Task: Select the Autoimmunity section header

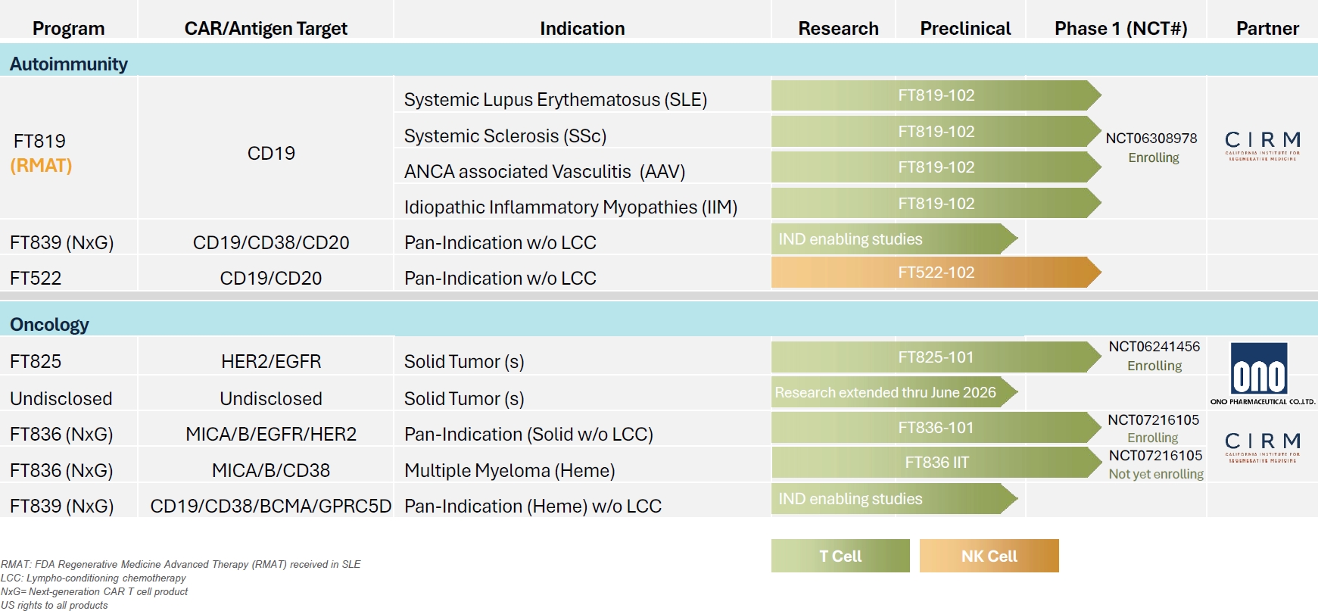Action: coord(69,64)
